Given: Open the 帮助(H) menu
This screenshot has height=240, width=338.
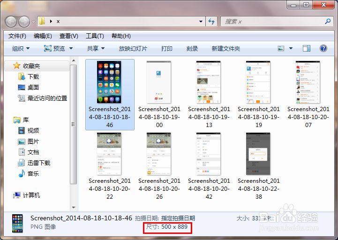Looking at the screenshot, I should (121, 36).
